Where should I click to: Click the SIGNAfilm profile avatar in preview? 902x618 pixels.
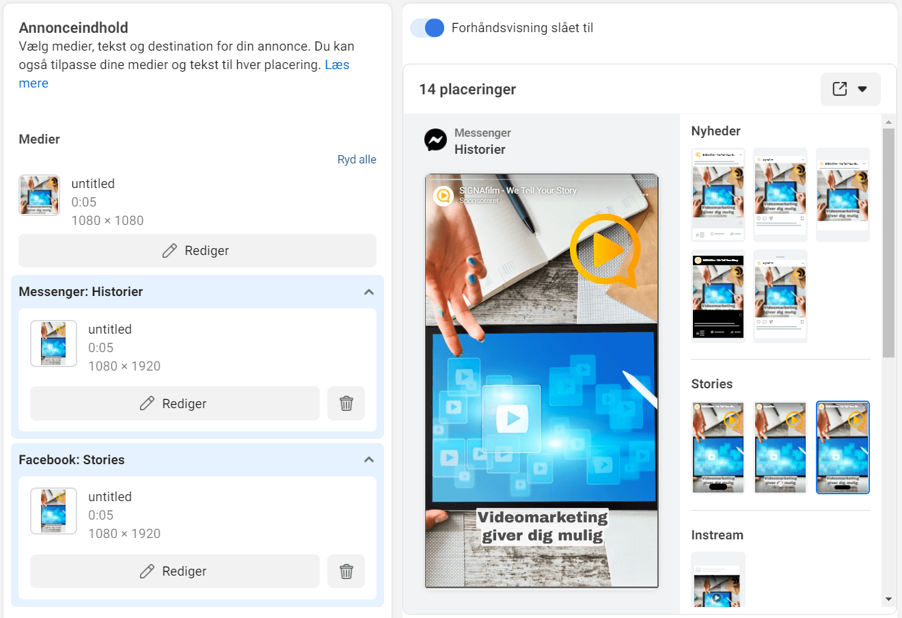tap(443, 196)
